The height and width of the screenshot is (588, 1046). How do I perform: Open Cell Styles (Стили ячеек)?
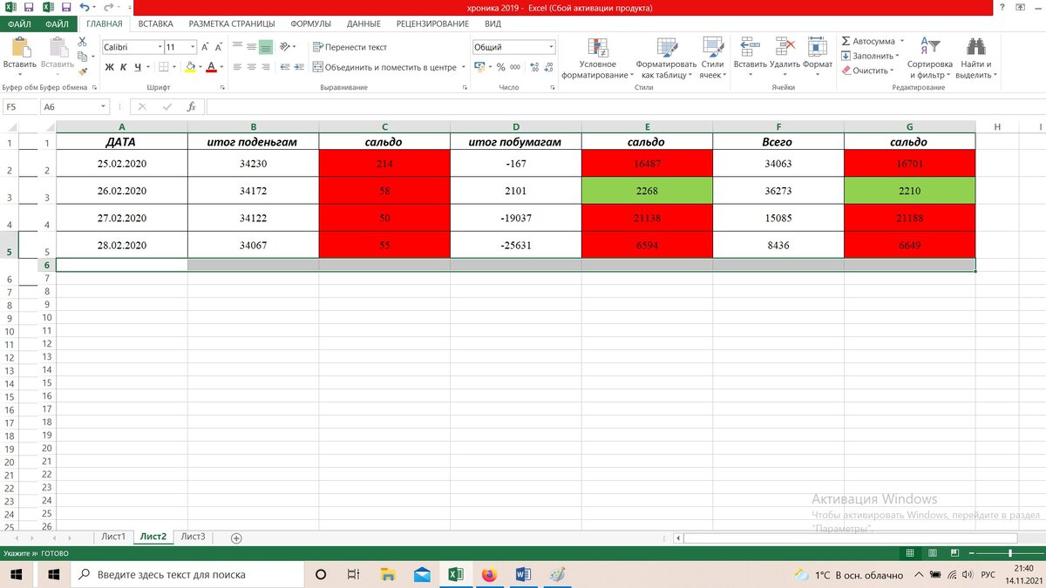tap(712, 58)
